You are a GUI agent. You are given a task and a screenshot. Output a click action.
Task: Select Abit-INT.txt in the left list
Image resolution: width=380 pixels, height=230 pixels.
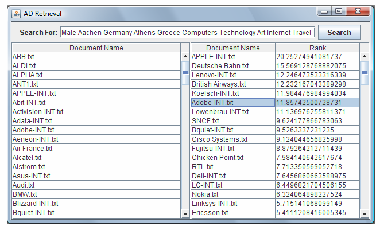coord(96,103)
